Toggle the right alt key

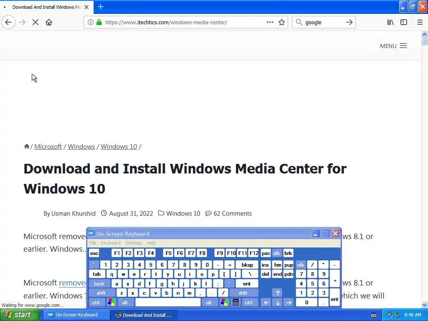pyautogui.click(x=209, y=303)
